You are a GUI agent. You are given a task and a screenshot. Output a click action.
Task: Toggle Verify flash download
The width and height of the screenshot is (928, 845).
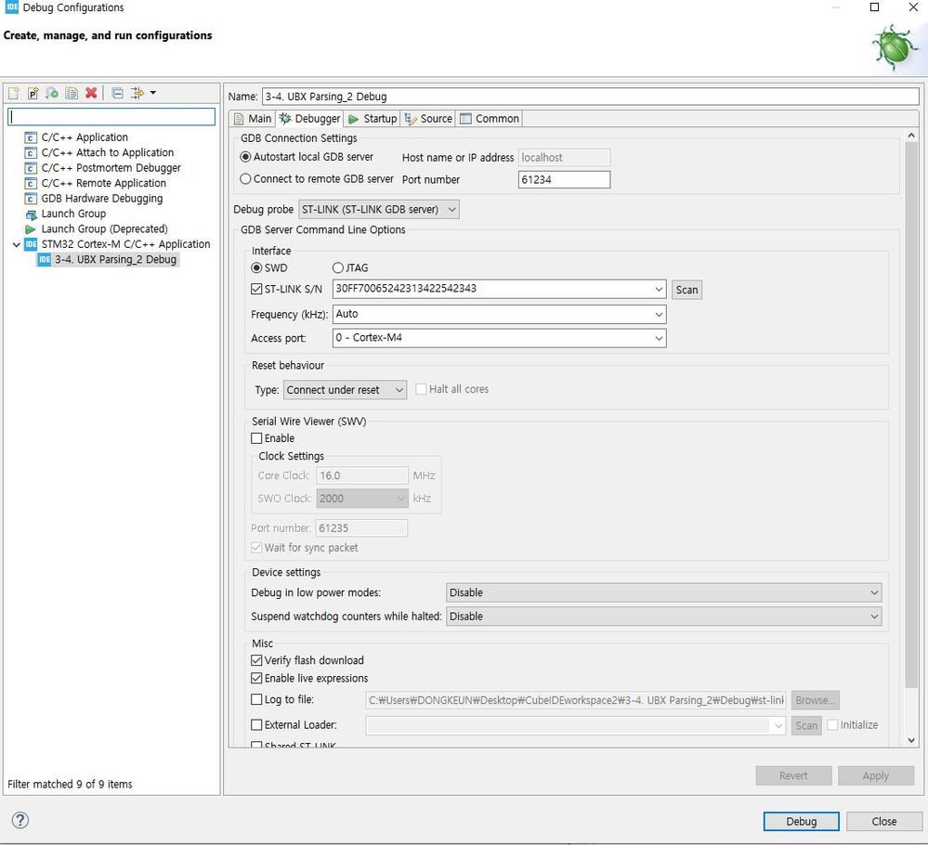click(256, 660)
